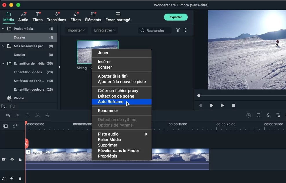Select Auto Reframe menu entry
The width and height of the screenshot is (286, 183).
point(122,102)
